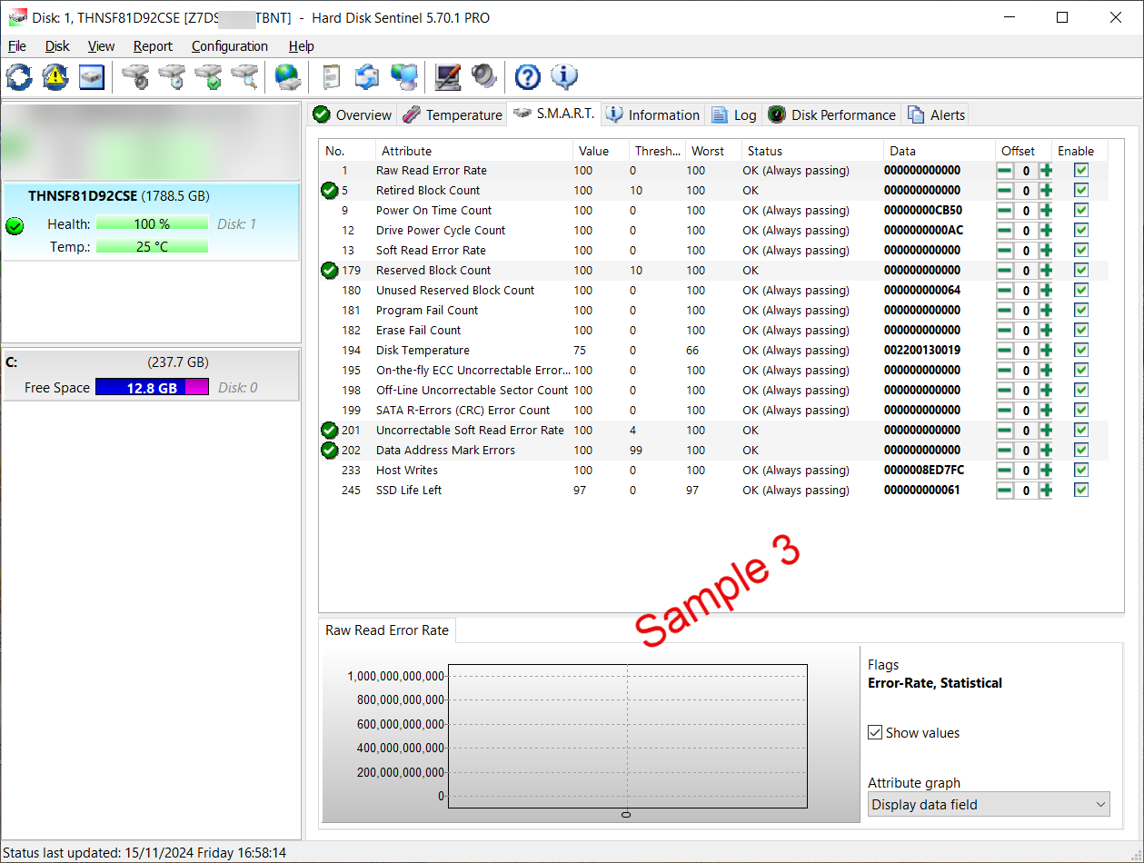
Task: Sort by the Attribute column header
Action: coord(473,151)
